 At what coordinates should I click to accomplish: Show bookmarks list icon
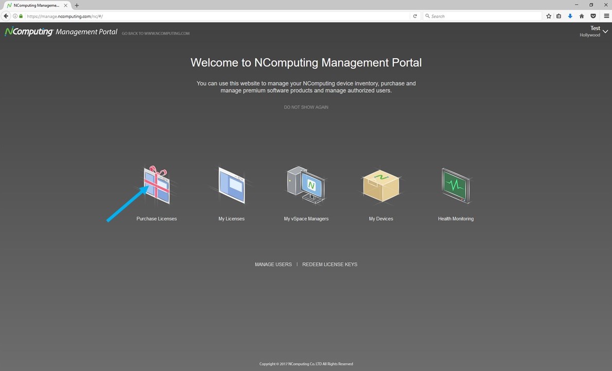click(x=559, y=16)
